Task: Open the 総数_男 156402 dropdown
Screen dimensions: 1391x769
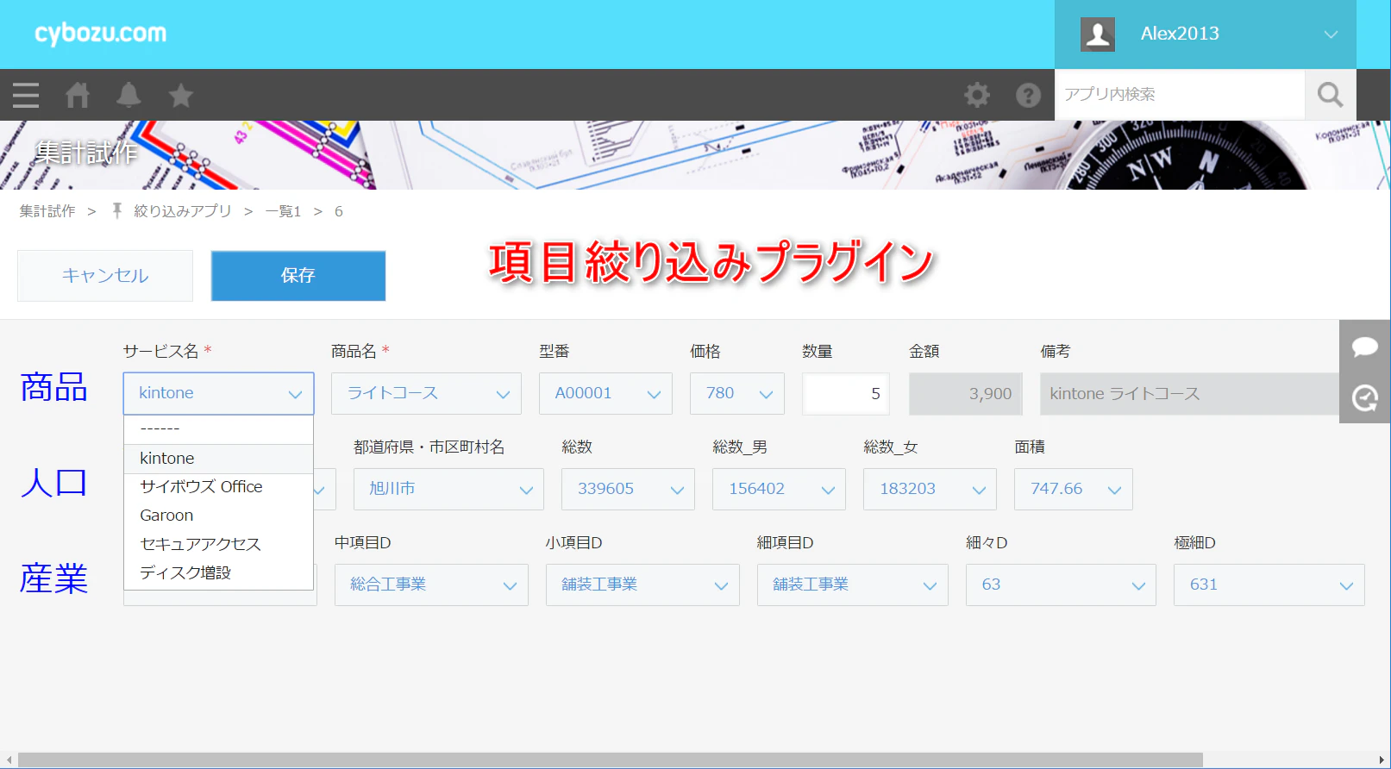Action: (779, 489)
